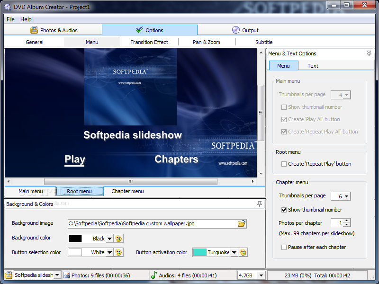Pin the Background & Colors panel
Screen dimensions: 379x284
click(x=259, y=204)
